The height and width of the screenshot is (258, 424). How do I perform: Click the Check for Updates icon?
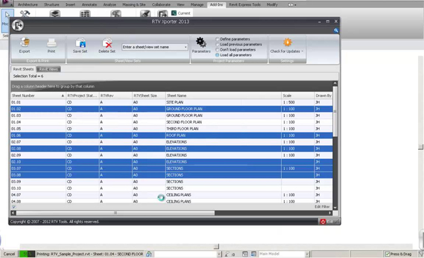287,42
